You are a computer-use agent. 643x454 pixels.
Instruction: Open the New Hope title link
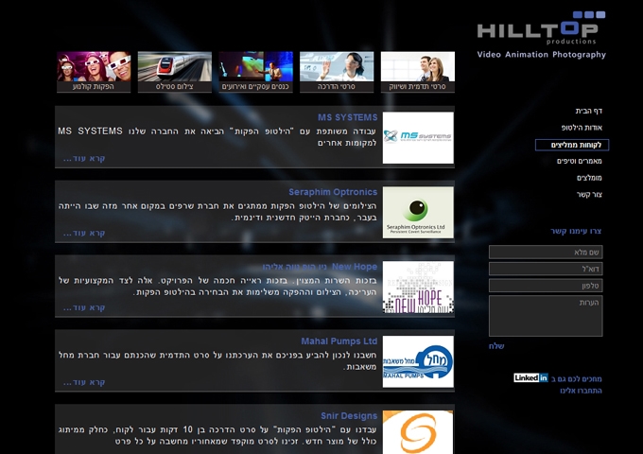(320, 267)
